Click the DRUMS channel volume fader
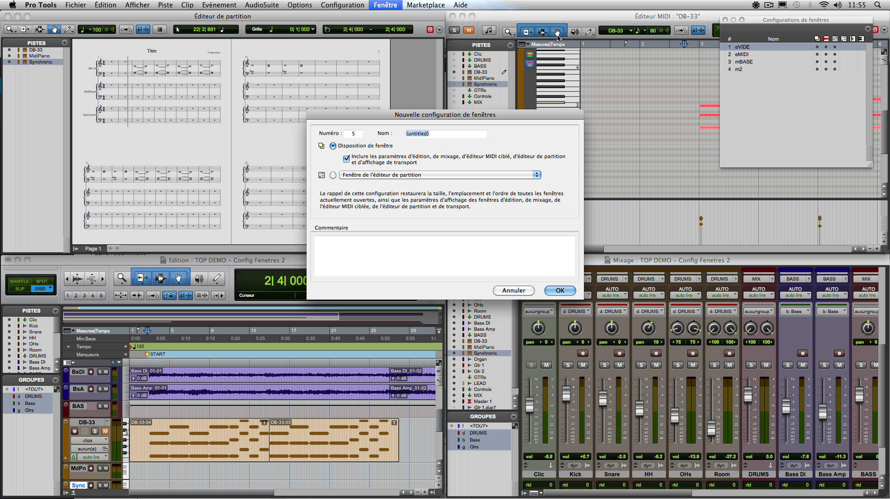Screen dimensions: 890x499 [x=748, y=395]
